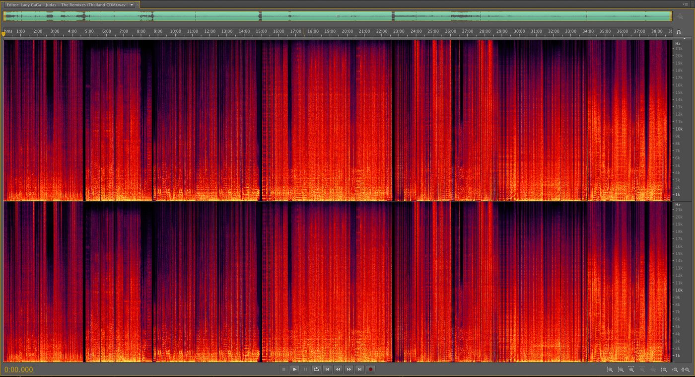Start playback with the Play button
695x377 pixels.
pyautogui.click(x=294, y=369)
